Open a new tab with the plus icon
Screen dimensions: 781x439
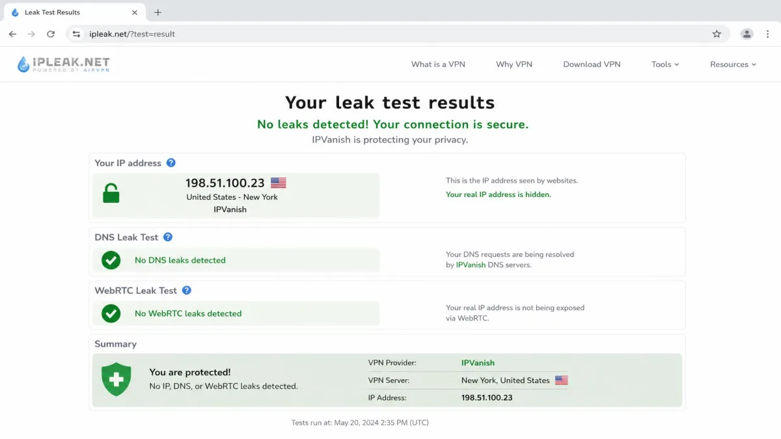point(158,12)
